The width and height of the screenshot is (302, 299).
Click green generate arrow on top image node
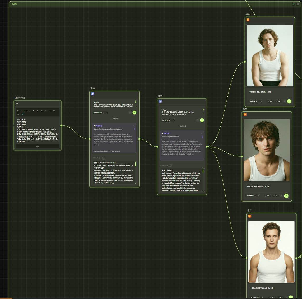[x=289, y=101]
